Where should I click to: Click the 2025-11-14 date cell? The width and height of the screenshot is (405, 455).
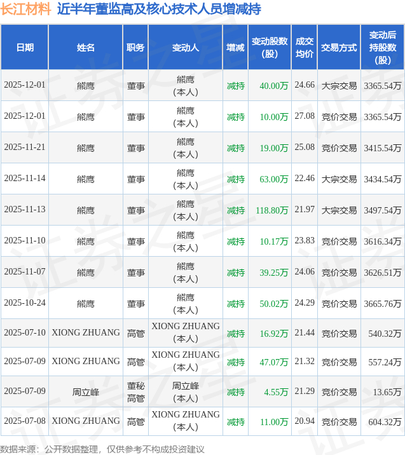[25, 178]
